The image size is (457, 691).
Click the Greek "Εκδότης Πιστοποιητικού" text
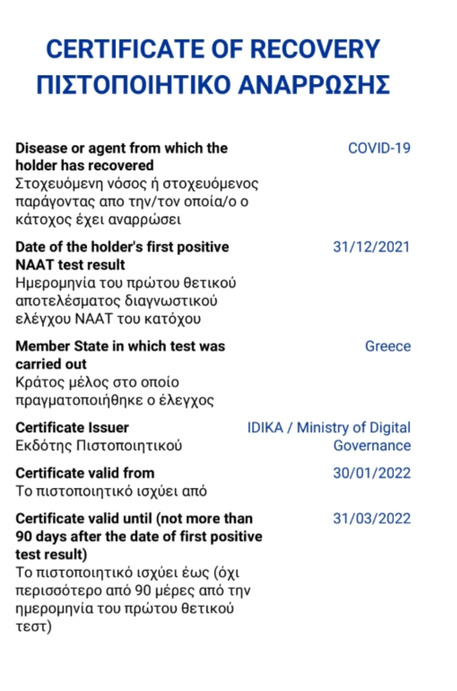tap(99, 446)
